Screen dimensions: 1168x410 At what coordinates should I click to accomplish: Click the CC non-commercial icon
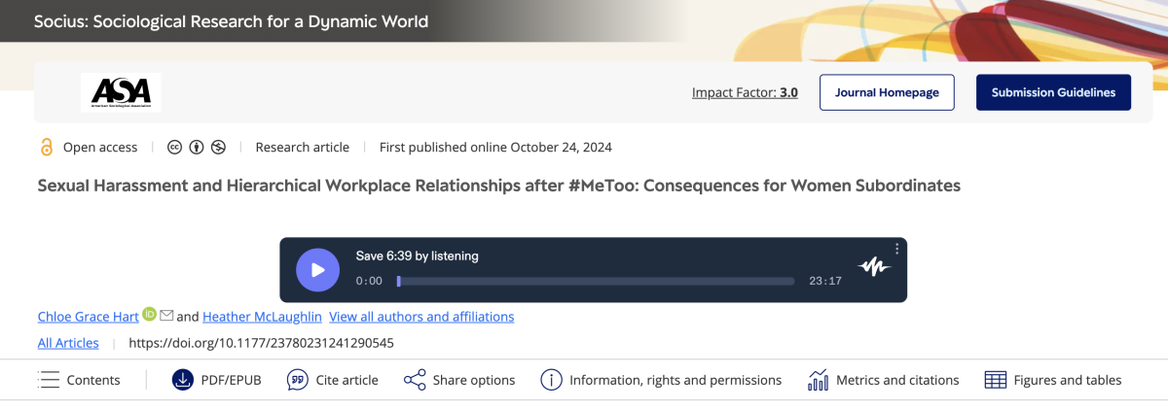[218, 148]
